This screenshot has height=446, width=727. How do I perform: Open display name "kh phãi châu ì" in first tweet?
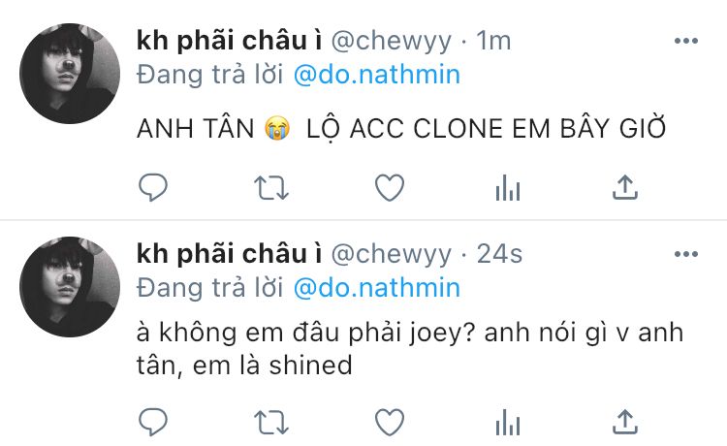229,41
